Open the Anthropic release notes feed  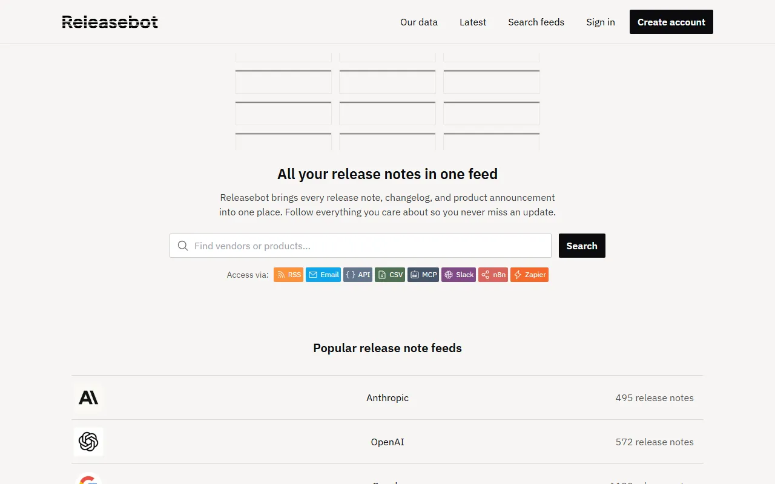(x=387, y=397)
